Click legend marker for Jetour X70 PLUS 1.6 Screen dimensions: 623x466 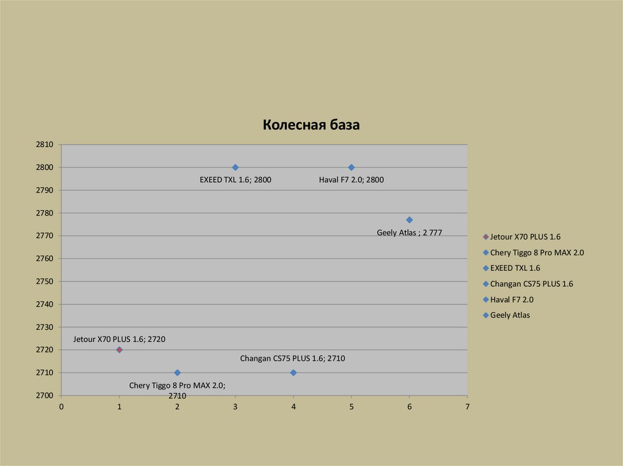pos(486,237)
